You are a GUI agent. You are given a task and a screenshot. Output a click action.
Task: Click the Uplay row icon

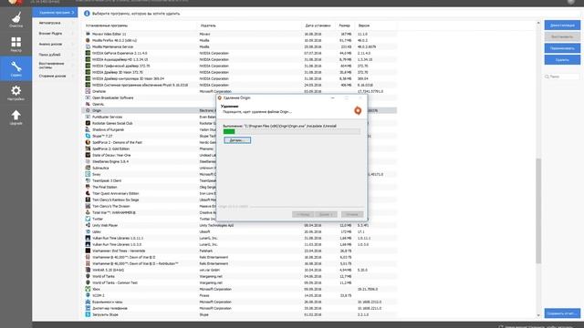(x=88, y=231)
